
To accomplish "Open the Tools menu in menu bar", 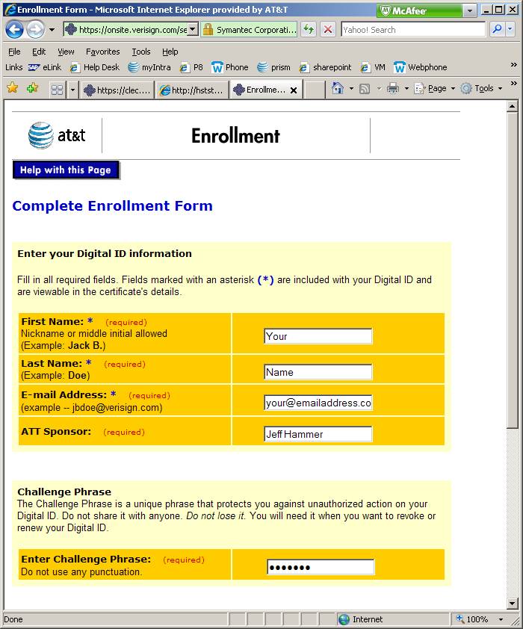I will pos(141,52).
